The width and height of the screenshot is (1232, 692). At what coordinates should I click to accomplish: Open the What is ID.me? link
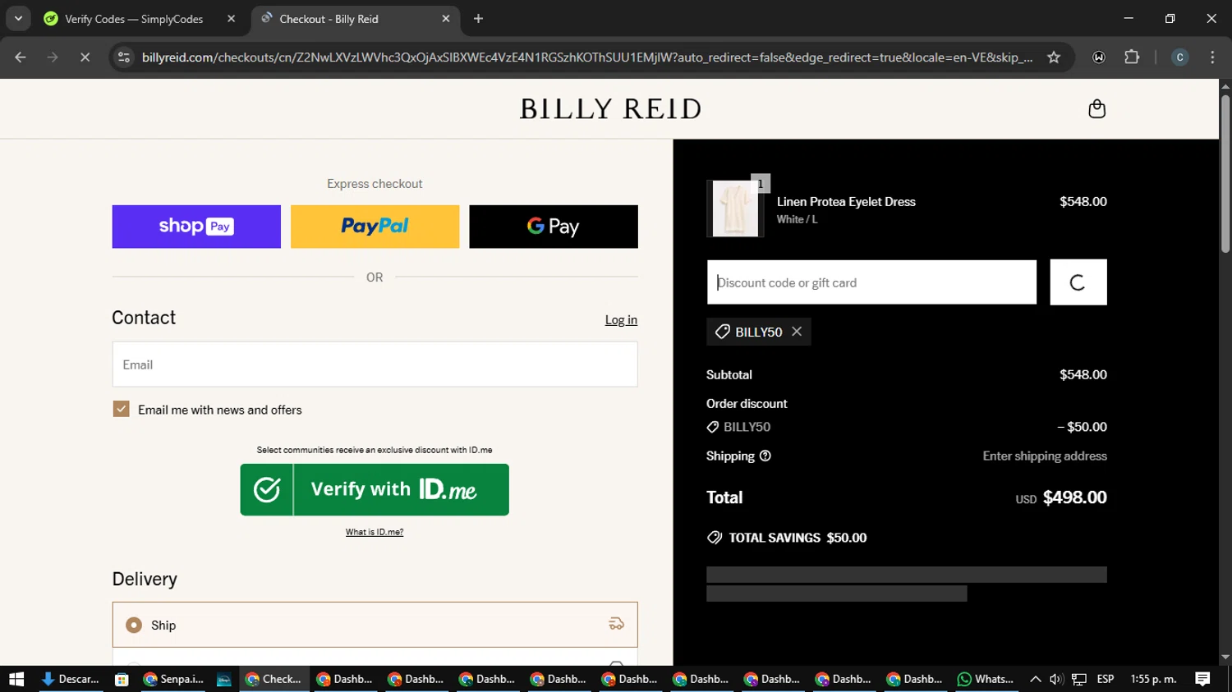tap(375, 532)
